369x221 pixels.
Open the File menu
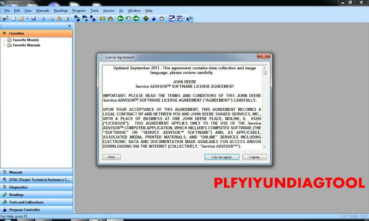click(x=7, y=11)
